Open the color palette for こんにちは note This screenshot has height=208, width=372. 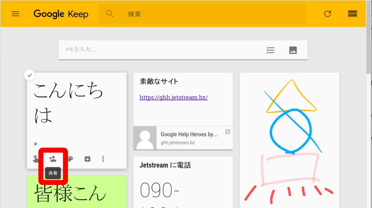[x=70, y=159]
